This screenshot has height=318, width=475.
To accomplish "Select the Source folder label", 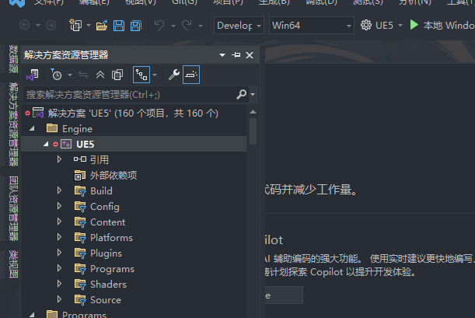I will tap(106, 300).
